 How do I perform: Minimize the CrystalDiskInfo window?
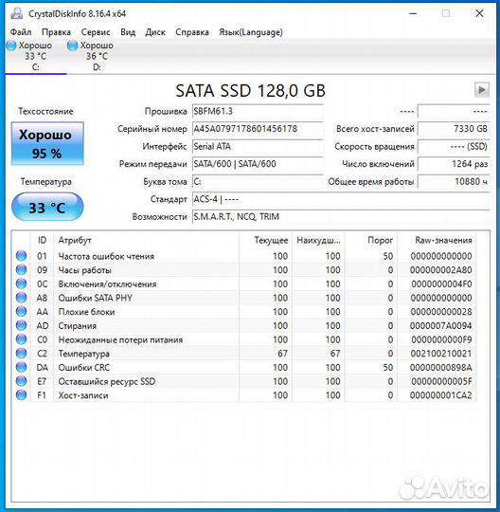pos(413,13)
